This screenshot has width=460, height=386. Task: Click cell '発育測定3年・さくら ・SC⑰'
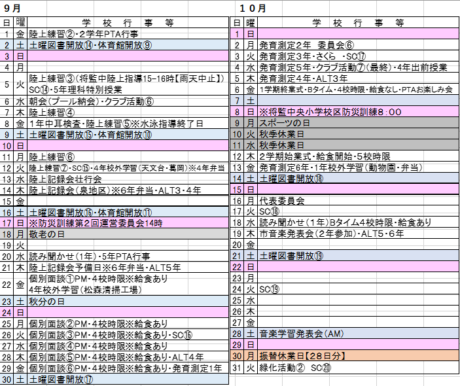tap(358, 56)
